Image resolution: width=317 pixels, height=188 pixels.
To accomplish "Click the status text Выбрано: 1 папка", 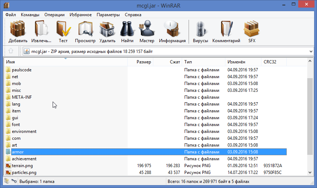I will 37,182.
